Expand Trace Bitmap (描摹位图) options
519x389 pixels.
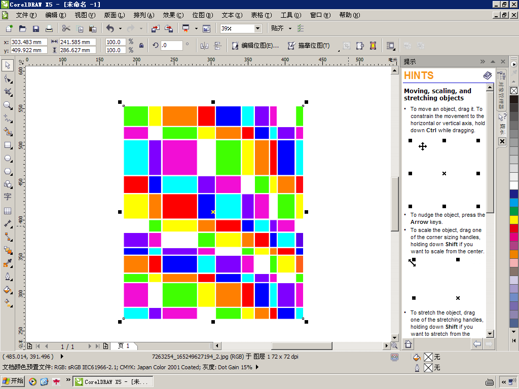(x=339, y=51)
